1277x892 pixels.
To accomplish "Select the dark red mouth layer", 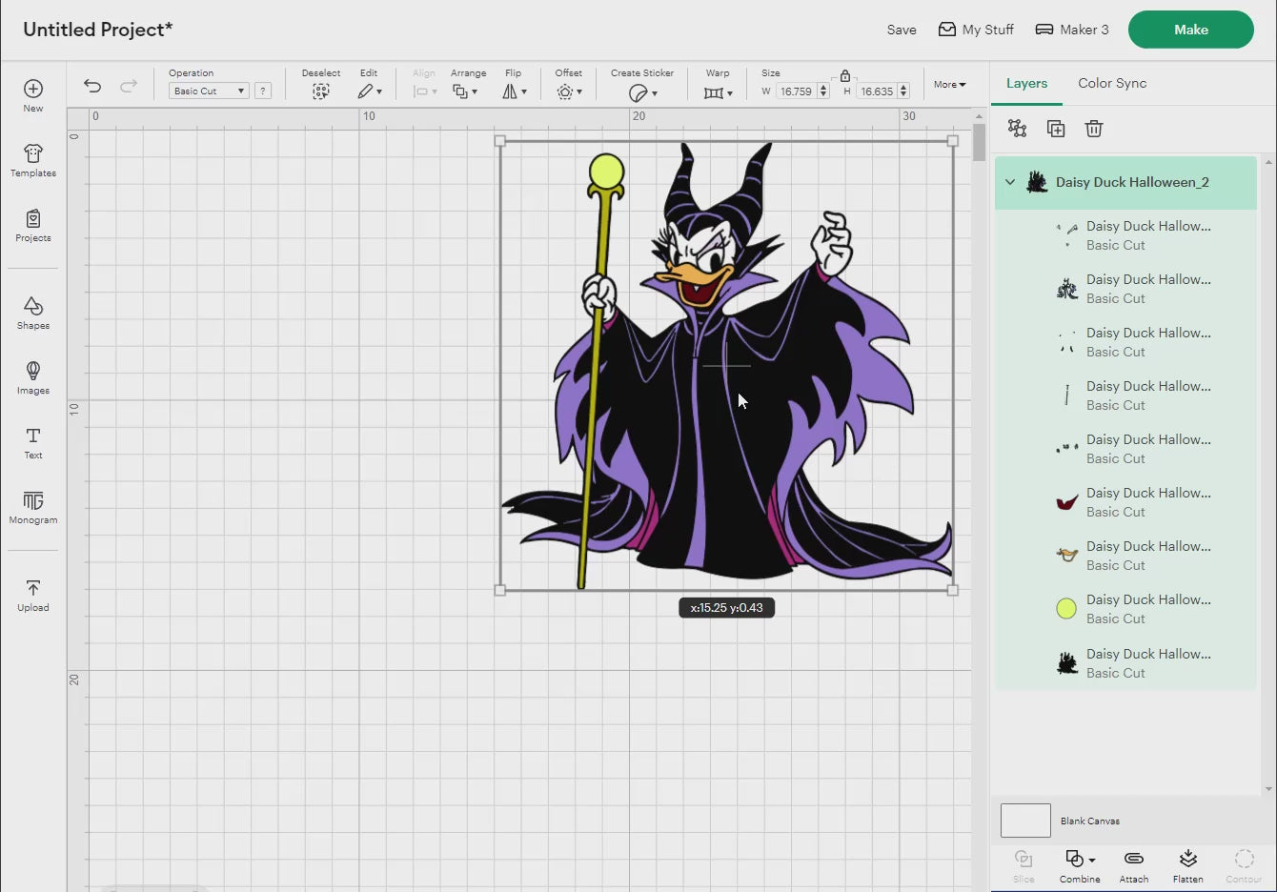I will coord(1126,502).
